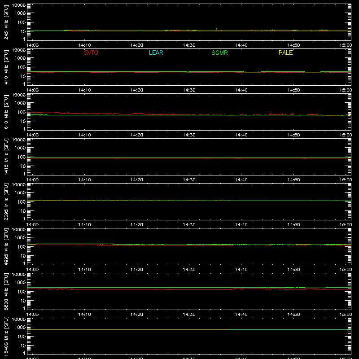Click the green SGMR trace in 8800 MHz plot
Viewport: 359px width, 359px height.
coord(189,287)
